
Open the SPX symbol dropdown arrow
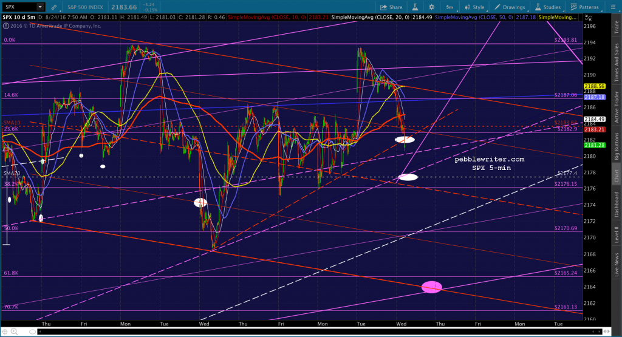click(x=40, y=7)
